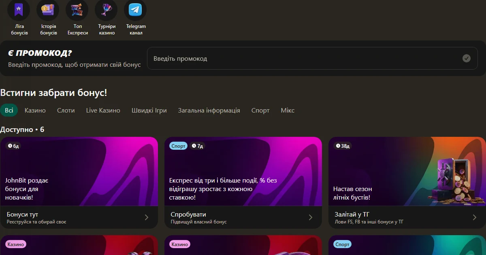Click the Підвищуй власний бонус subtitle
The image size is (486, 255).
tap(199, 222)
